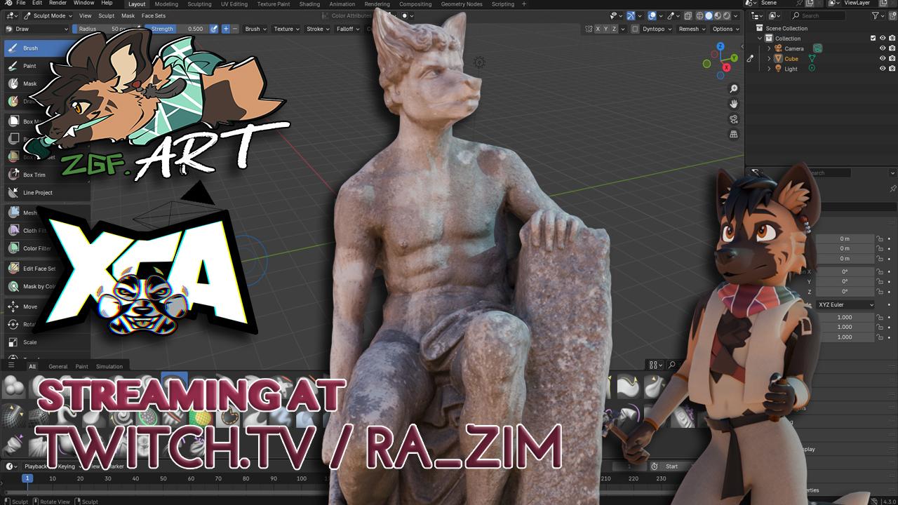Open the Dyntopo settings dropdown
This screenshot has height=505, width=898.
pos(657,29)
